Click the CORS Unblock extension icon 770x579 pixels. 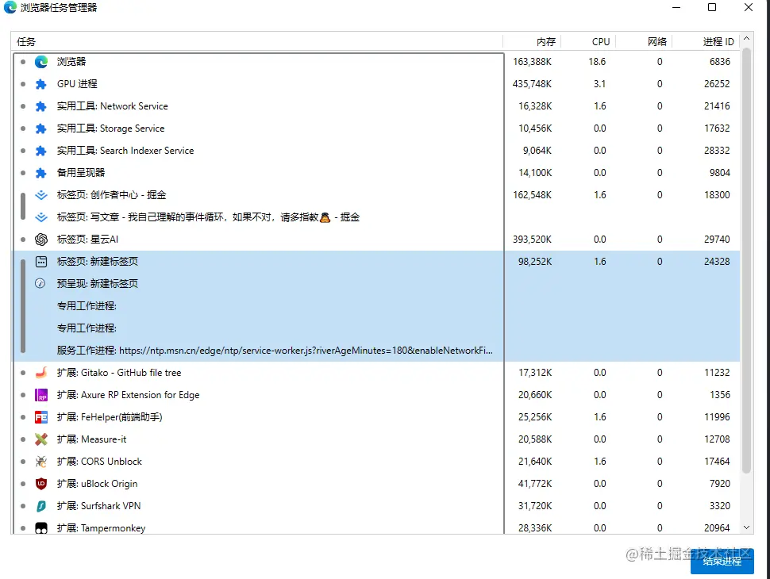coord(41,462)
